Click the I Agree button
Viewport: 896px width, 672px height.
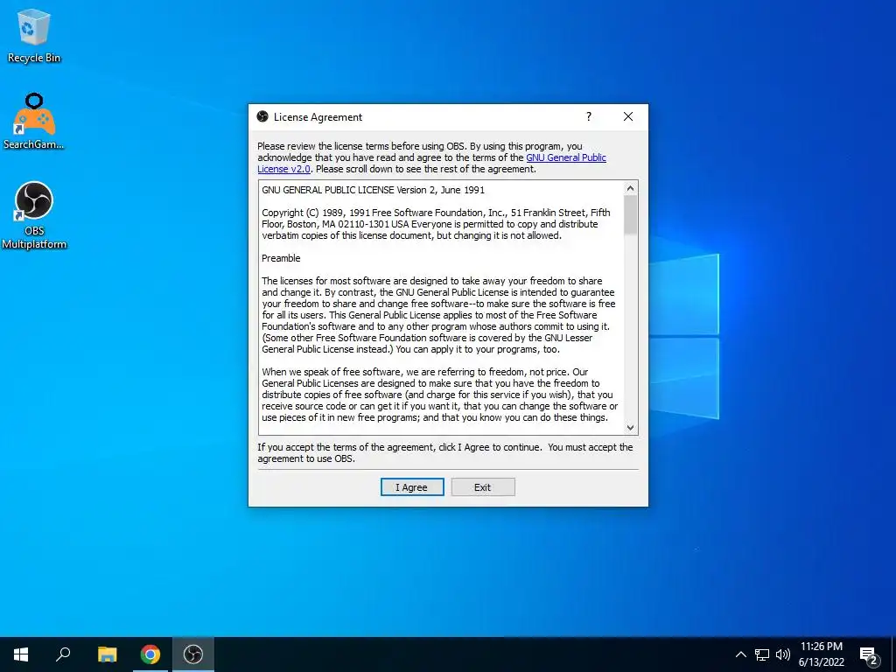tap(412, 487)
